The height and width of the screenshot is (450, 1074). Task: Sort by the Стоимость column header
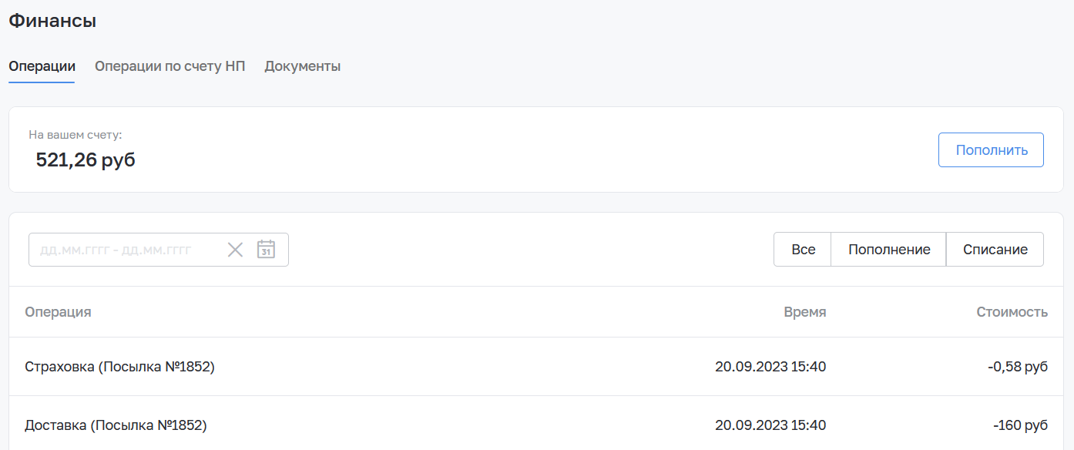[1012, 312]
